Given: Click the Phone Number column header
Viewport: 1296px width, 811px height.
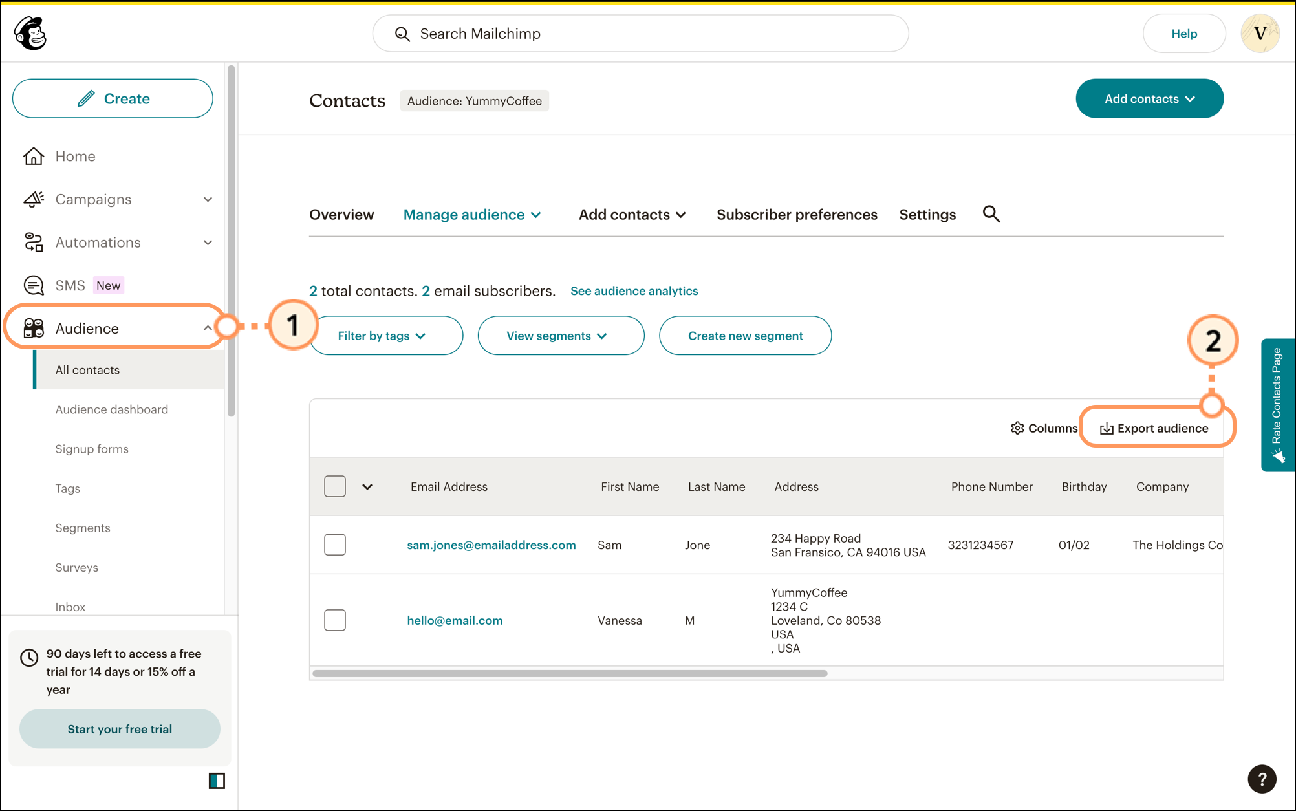Looking at the screenshot, I should (991, 487).
